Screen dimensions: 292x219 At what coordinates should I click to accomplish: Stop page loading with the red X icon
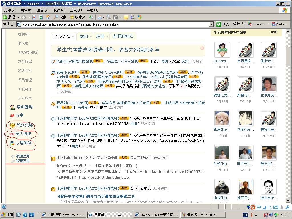tap(34, 17)
